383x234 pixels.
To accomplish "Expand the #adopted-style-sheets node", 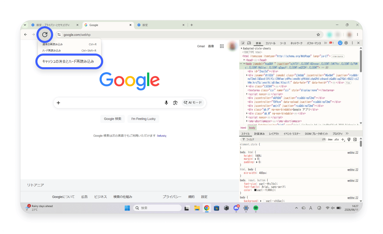I will click(x=242, y=48).
